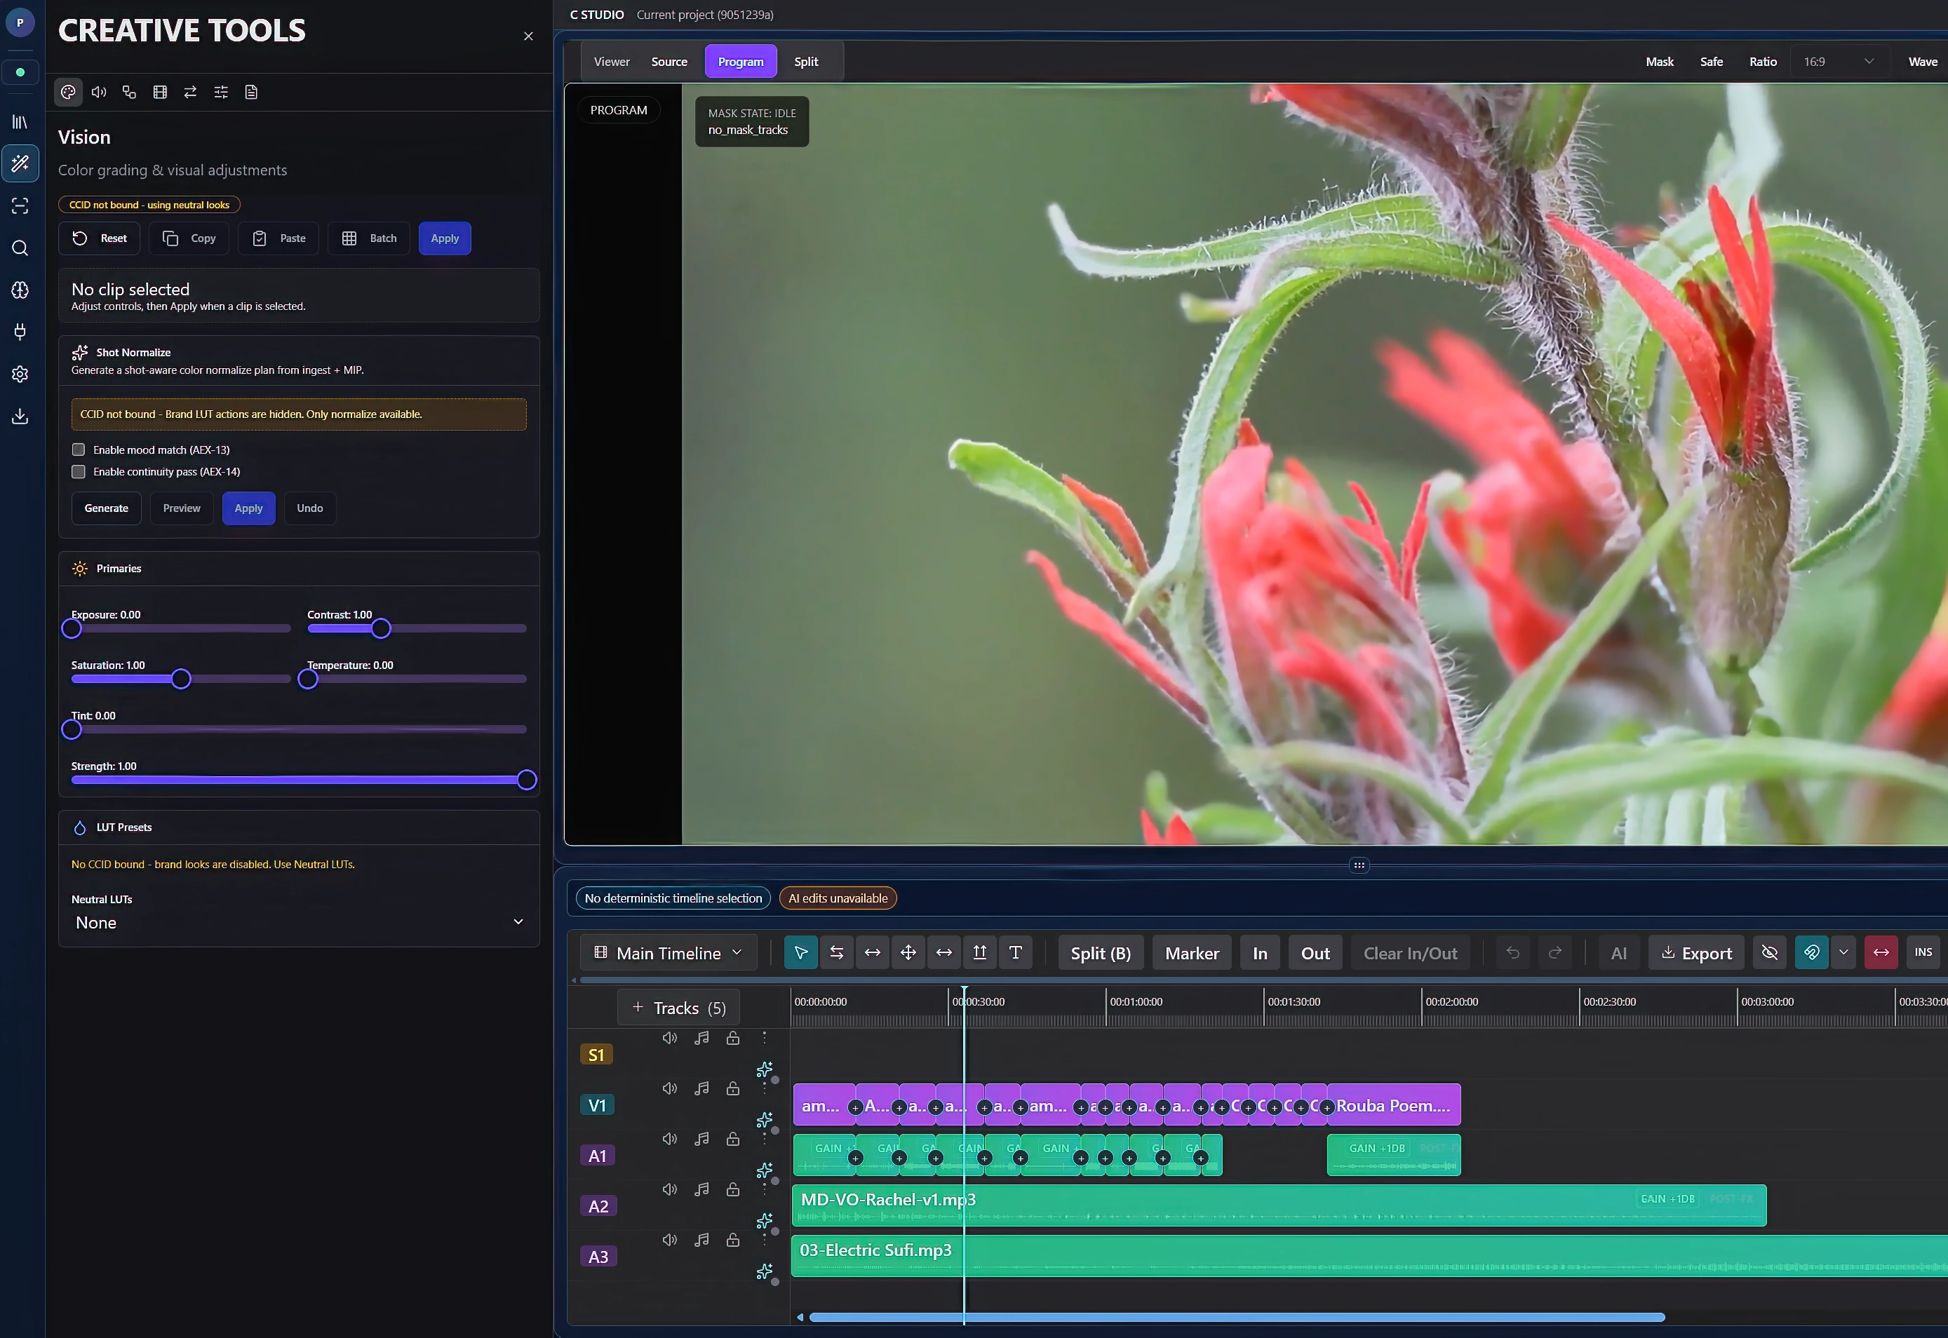
Task: Select the move tool with four arrows
Action: [x=907, y=952]
